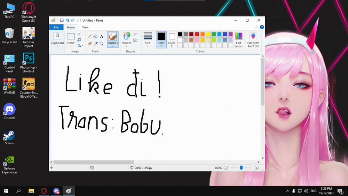Select the Magnifier tool
Viewport: 348px width, 196px height.
[x=102, y=44]
